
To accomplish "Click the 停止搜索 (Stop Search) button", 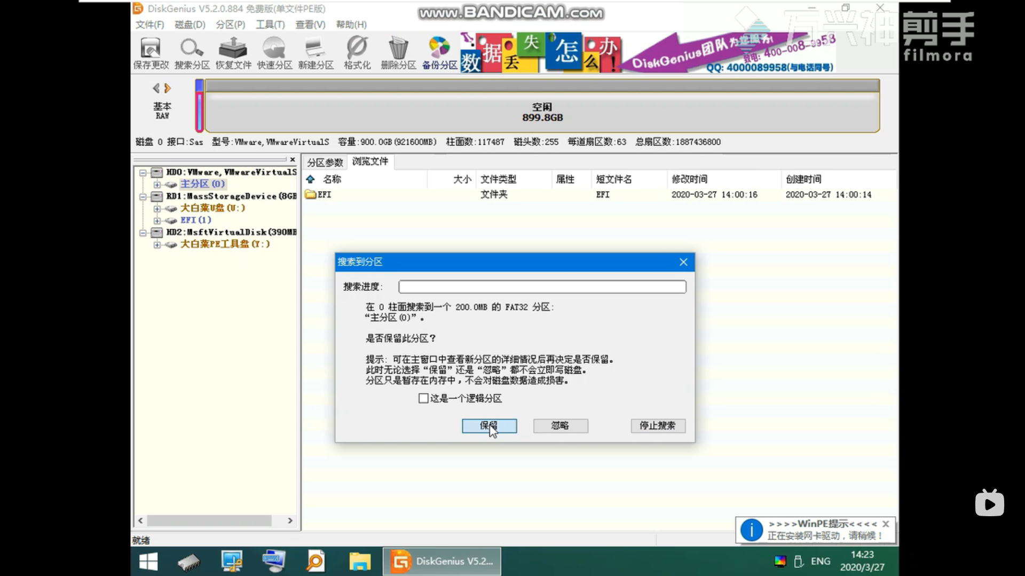I will coord(658,425).
